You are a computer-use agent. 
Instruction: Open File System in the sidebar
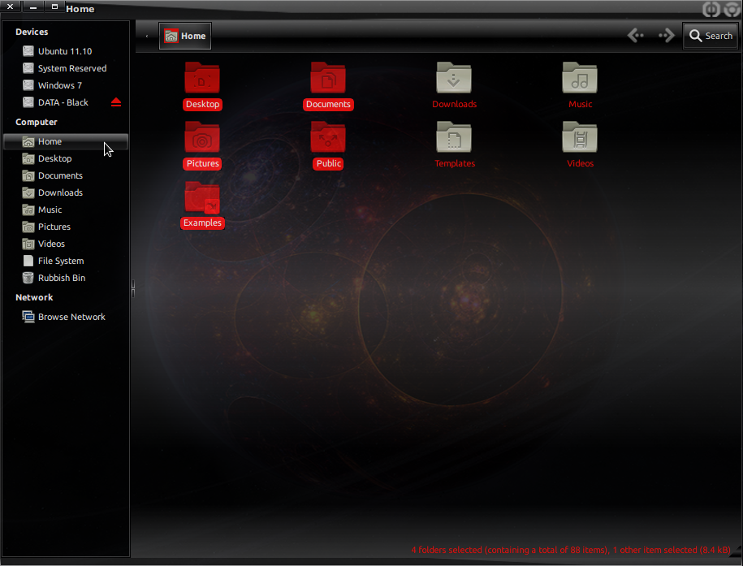[x=66, y=261]
